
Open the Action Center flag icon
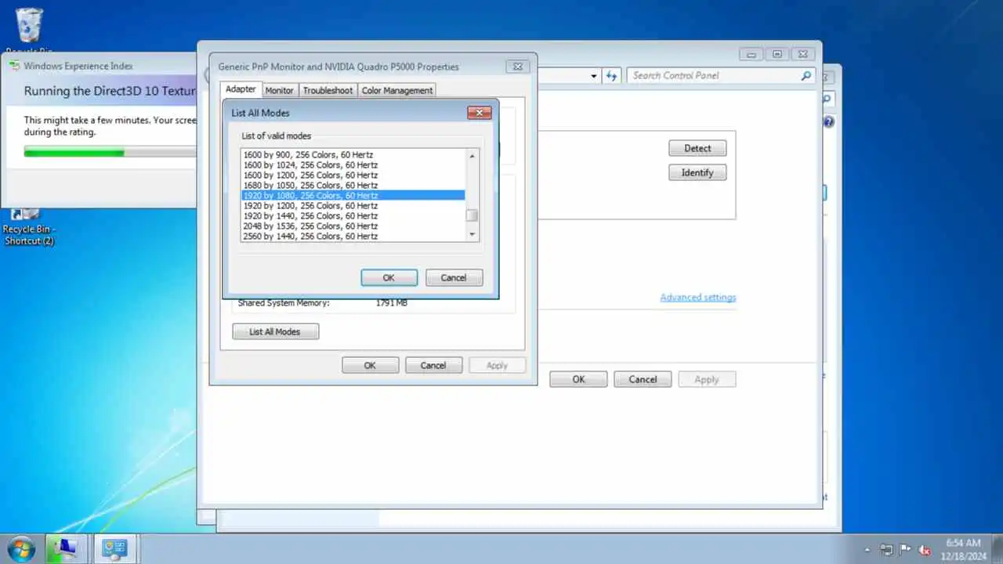pos(905,550)
